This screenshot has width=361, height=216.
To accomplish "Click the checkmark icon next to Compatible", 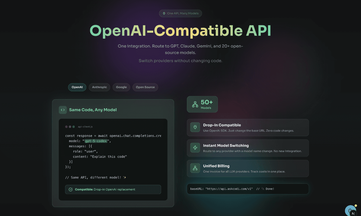I will pos(71,189).
